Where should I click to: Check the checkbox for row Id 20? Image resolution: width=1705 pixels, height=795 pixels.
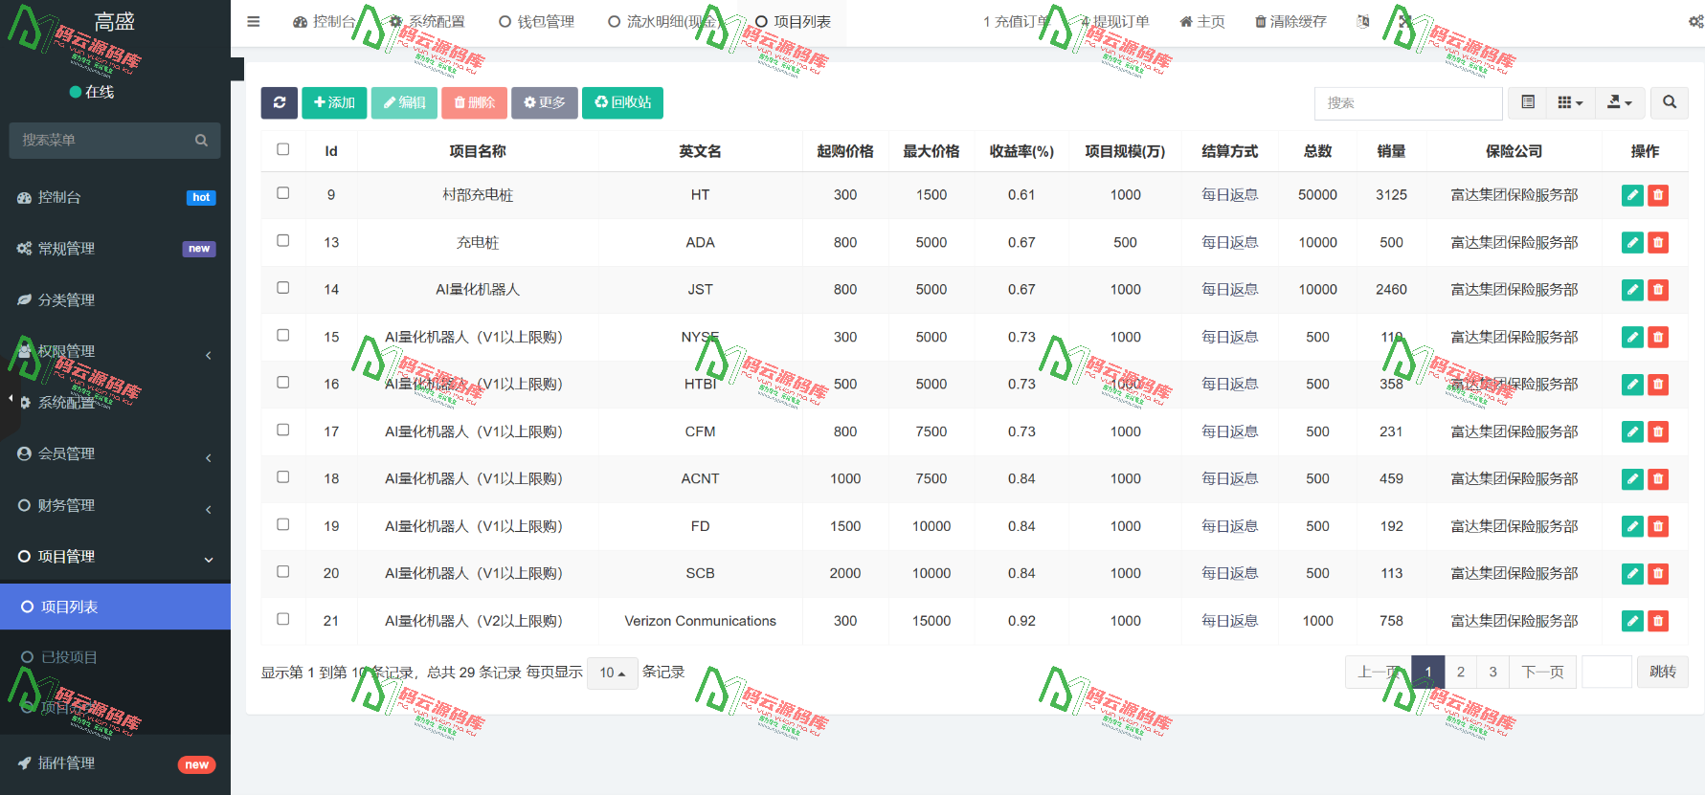coord(283,571)
